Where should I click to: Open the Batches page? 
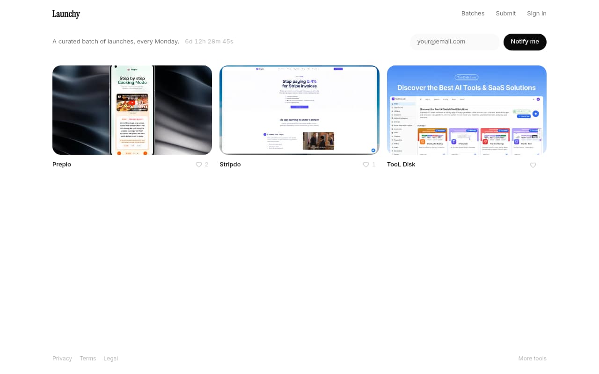pyautogui.click(x=473, y=13)
